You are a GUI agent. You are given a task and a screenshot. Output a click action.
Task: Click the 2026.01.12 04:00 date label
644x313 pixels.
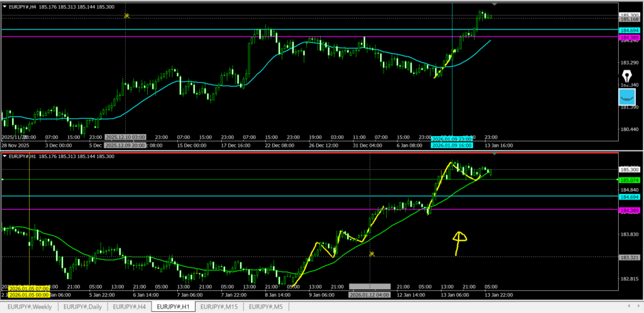[x=369, y=294]
